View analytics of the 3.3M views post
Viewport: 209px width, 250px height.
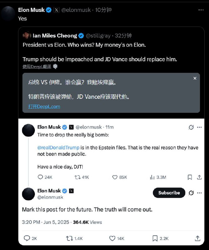click(x=158, y=177)
